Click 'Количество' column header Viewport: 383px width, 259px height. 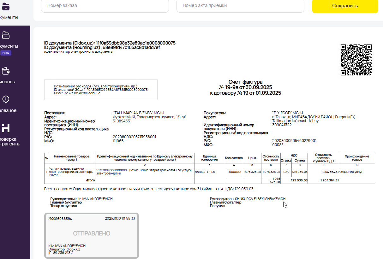tap(234, 158)
